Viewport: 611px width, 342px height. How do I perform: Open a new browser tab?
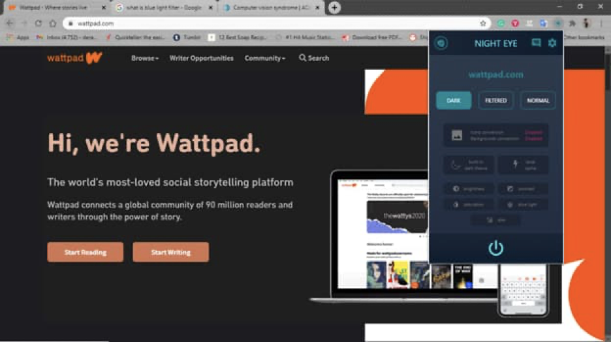pos(334,7)
